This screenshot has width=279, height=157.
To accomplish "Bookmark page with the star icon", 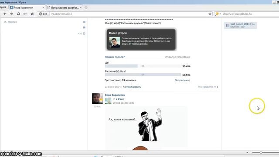I will [x=210, y=14].
